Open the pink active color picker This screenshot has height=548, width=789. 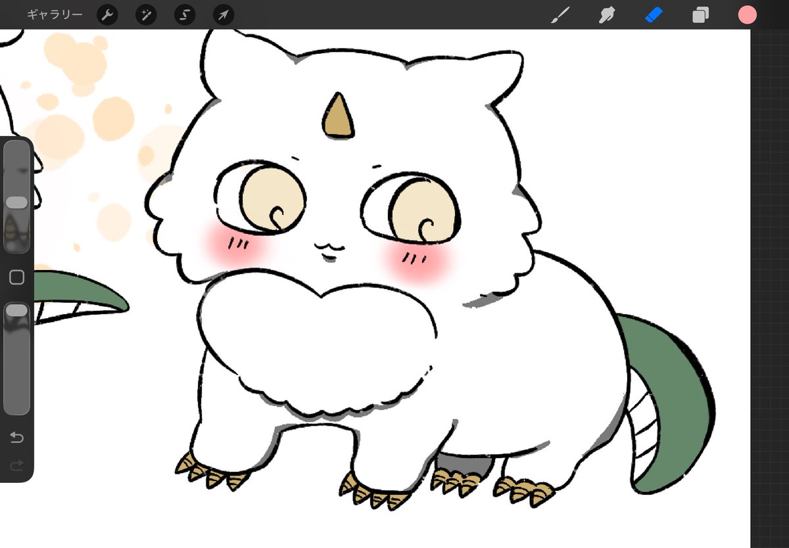click(747, 14)
